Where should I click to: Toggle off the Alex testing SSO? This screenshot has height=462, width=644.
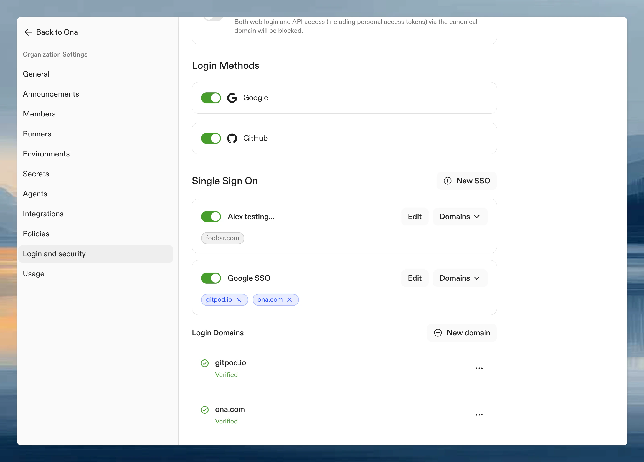coord(211,216)
